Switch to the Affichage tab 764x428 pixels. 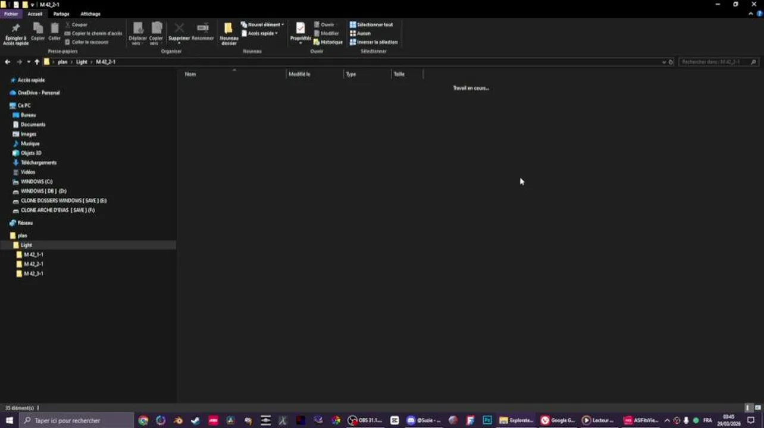pyautogui.click(x=90, y=14)
